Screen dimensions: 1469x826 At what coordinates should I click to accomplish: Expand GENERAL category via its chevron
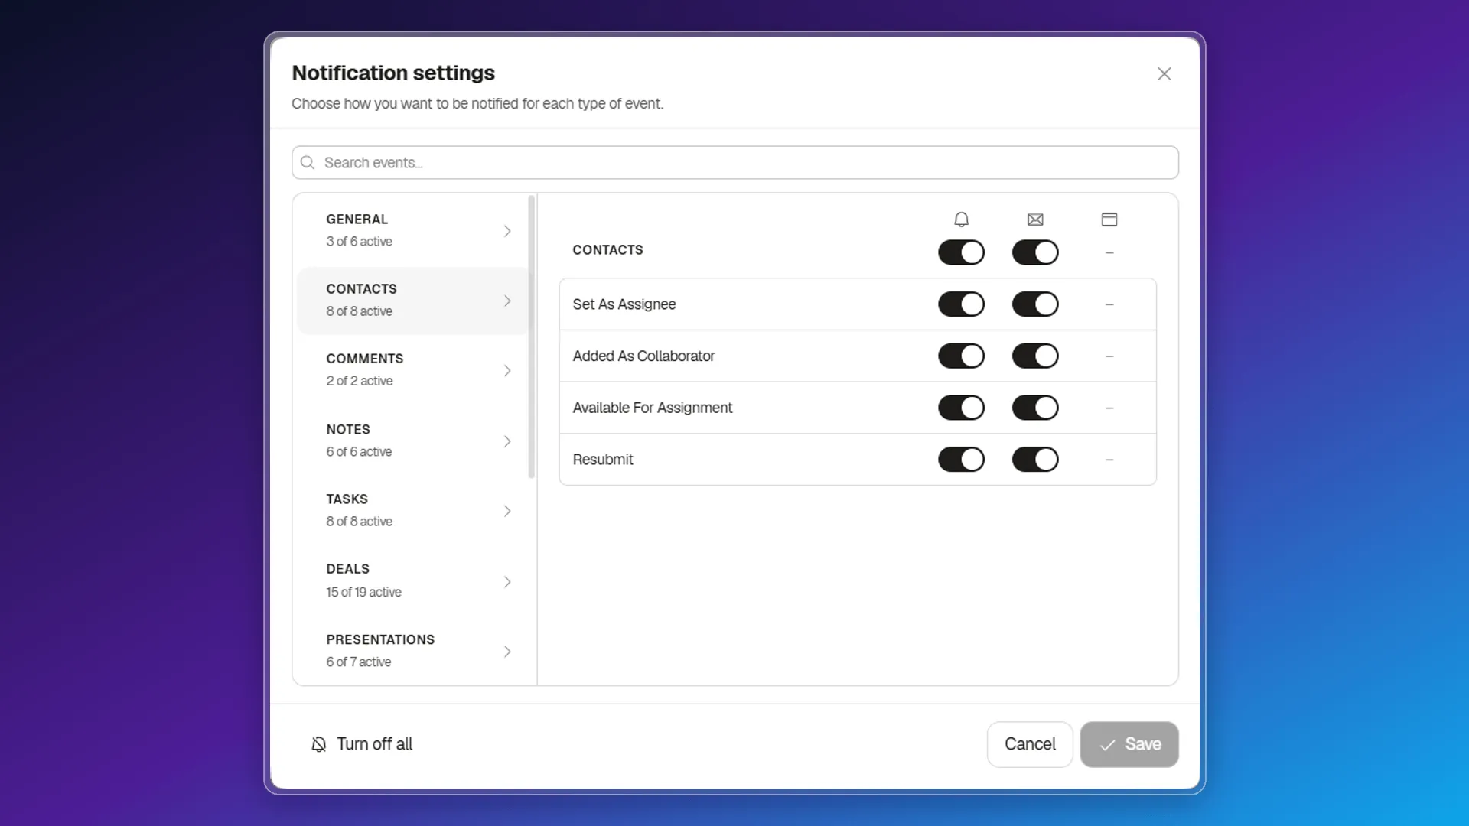(507, 231)
